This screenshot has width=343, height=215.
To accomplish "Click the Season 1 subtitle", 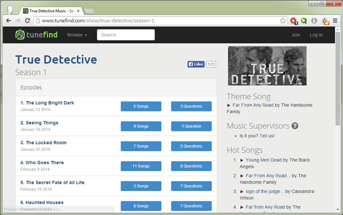I will click(x=31, y=72).
